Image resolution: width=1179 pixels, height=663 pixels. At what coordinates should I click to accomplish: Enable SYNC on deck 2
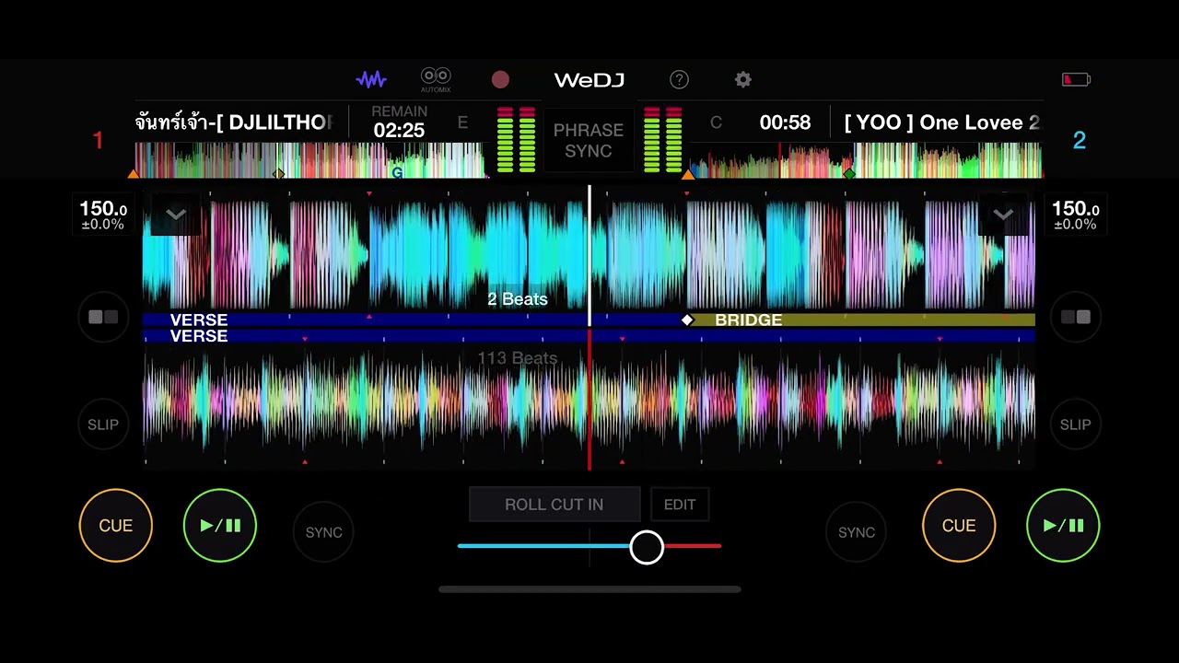[x=856, y=532]
